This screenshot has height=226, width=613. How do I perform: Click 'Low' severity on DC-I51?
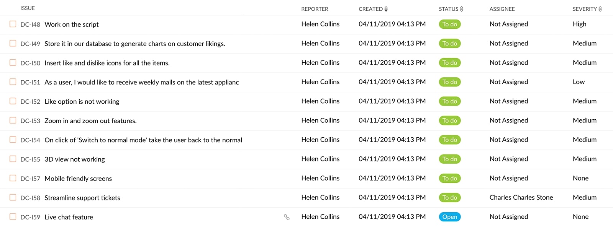point(579,82)
